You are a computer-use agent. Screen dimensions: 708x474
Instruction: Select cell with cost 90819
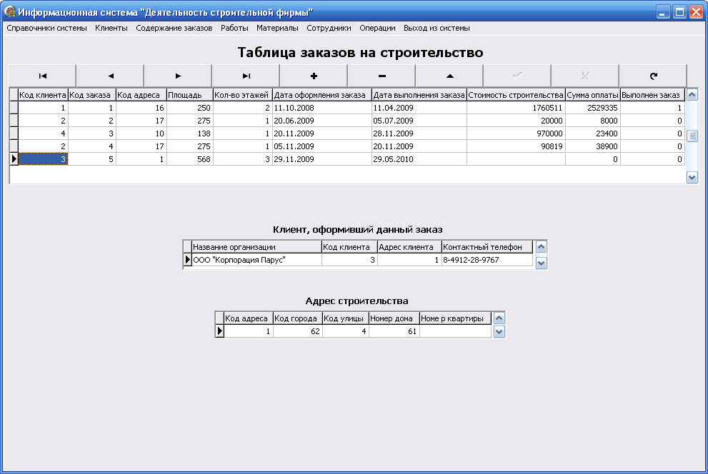click(x=516, y=146)
